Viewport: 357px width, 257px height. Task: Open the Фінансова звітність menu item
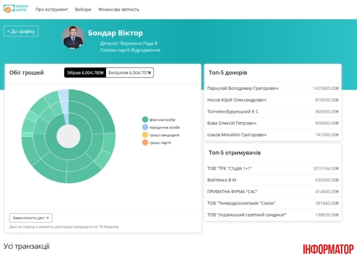[119, 10]
